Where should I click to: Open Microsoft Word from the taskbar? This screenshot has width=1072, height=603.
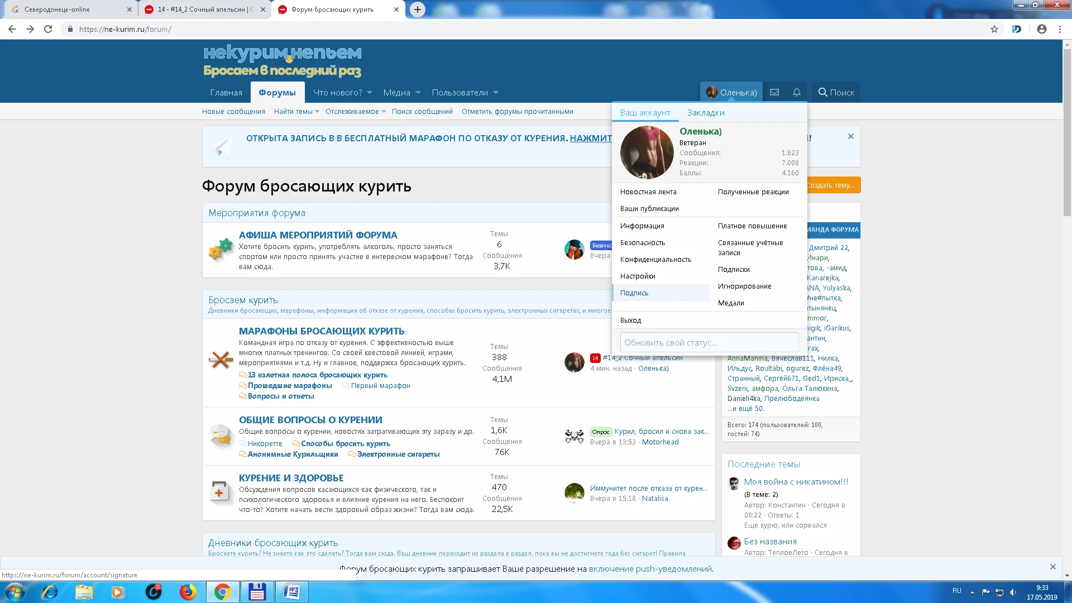coord(292,591)
